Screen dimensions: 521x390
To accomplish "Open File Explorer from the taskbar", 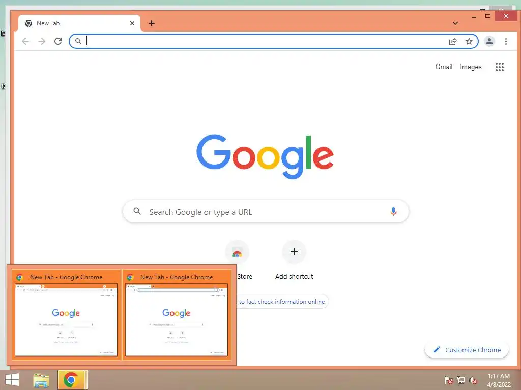I will coord(41,380).
